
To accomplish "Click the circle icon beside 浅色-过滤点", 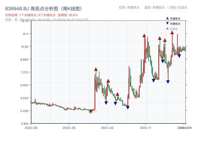I will pyautogui.click(x=169, y=7).
